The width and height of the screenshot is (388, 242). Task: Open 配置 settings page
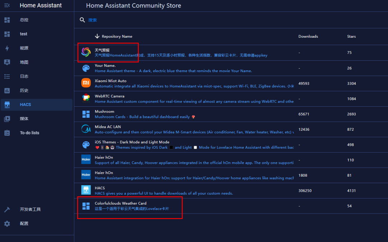point(36,223)
